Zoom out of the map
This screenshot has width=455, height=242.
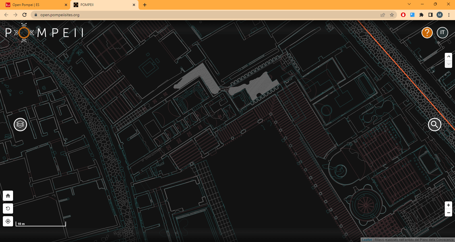[448, 213]
